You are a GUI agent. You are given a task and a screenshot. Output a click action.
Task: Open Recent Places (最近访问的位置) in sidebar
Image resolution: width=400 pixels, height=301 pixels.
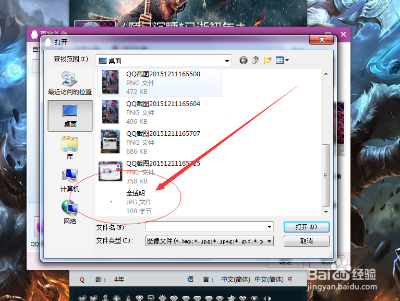tap(70, 83)
